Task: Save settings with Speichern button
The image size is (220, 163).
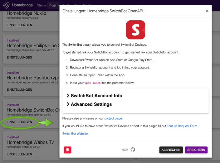Action: click(196, 150)
